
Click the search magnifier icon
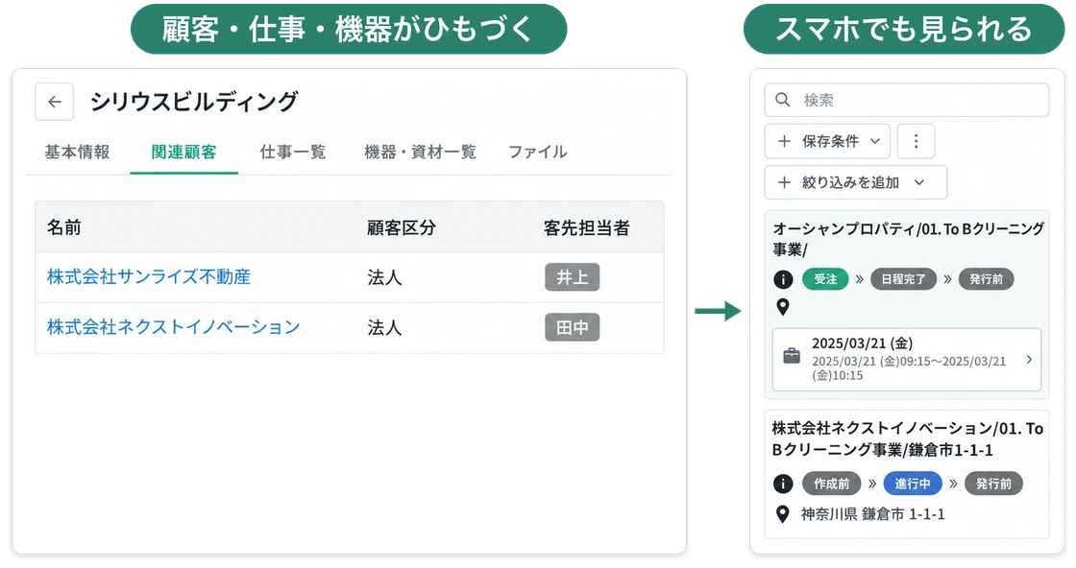[783, 100]
